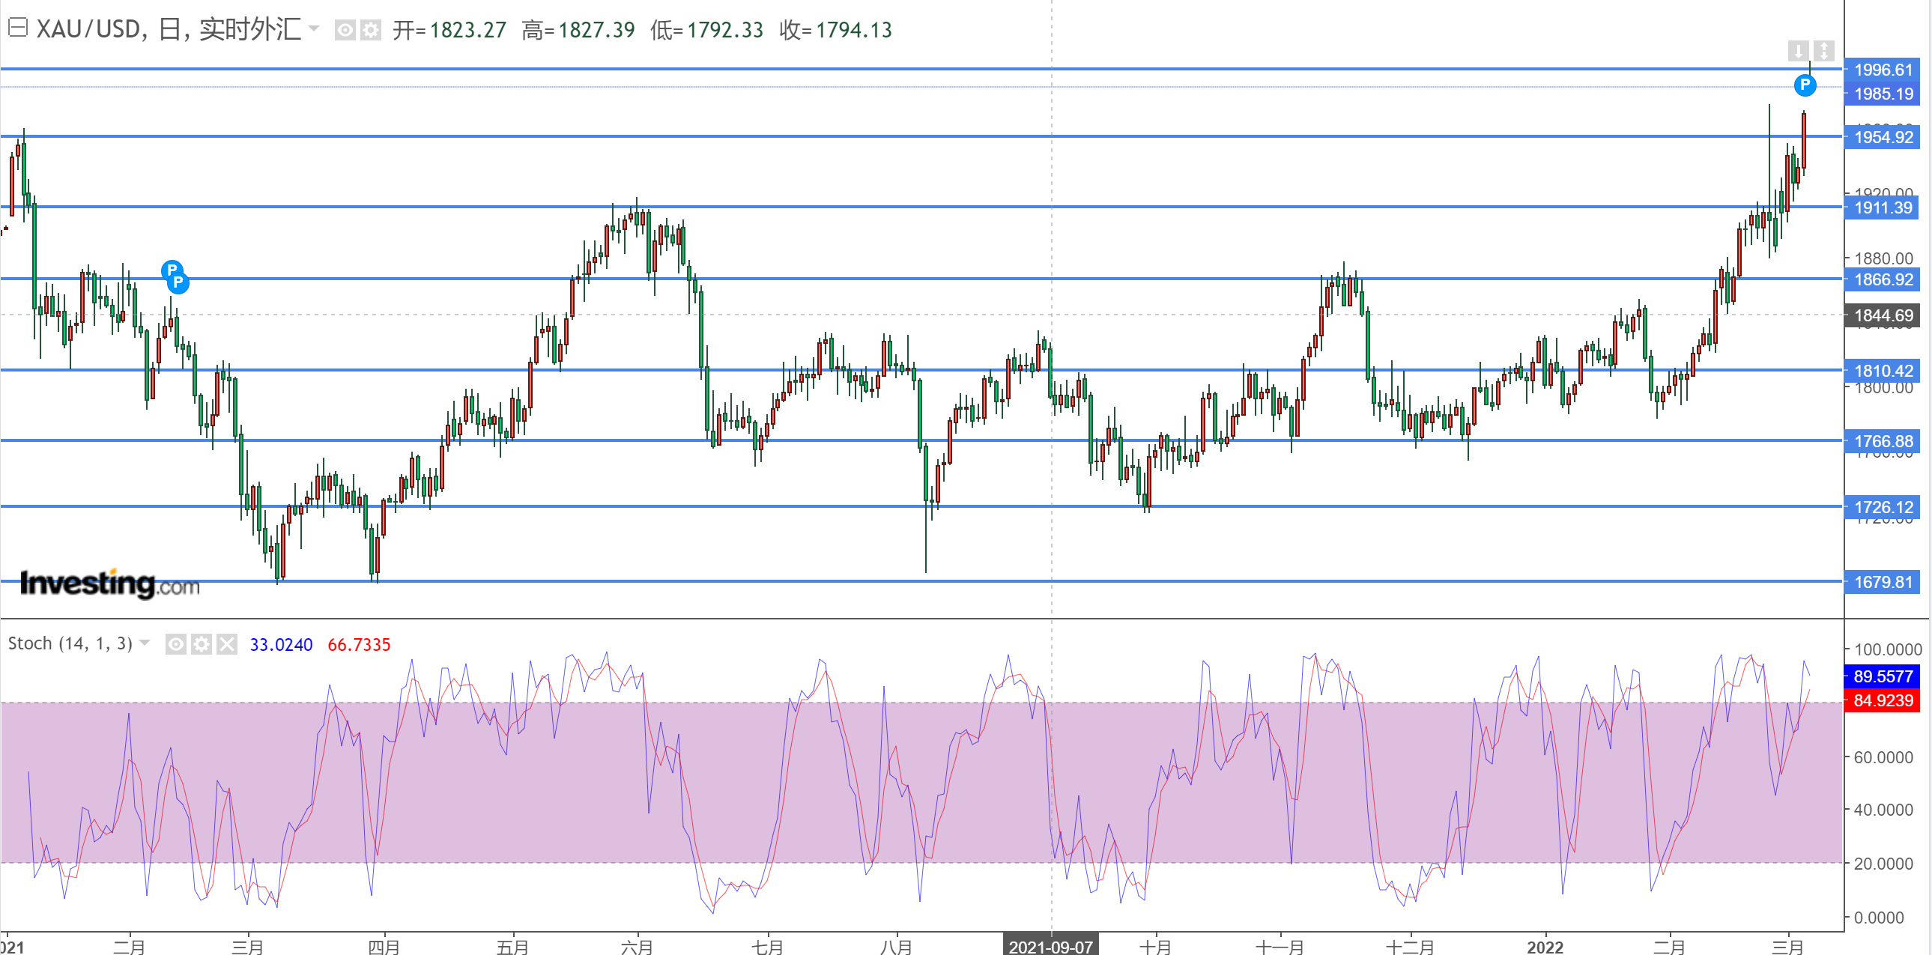
Task: Click the close value 收=1794.13
Action: (835, 30)
